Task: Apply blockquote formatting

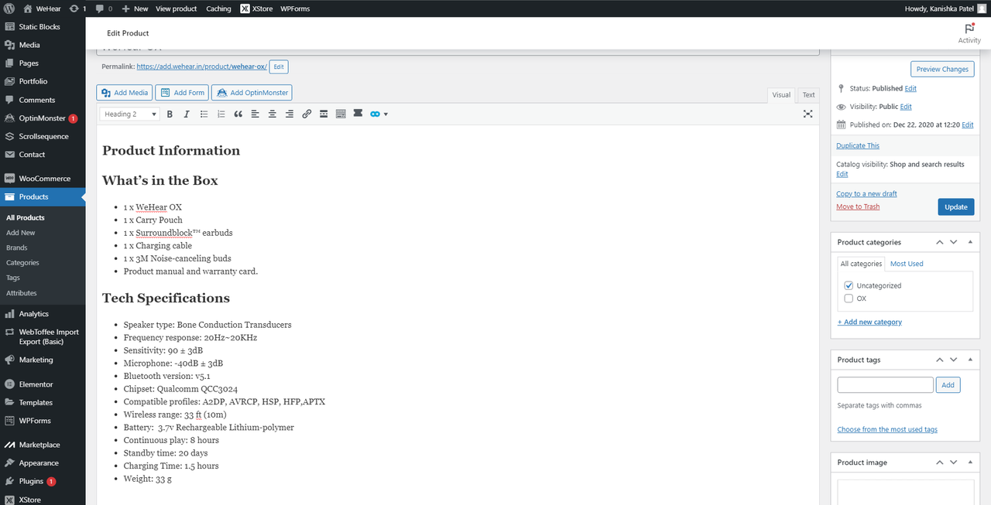Action: [238, 114]
